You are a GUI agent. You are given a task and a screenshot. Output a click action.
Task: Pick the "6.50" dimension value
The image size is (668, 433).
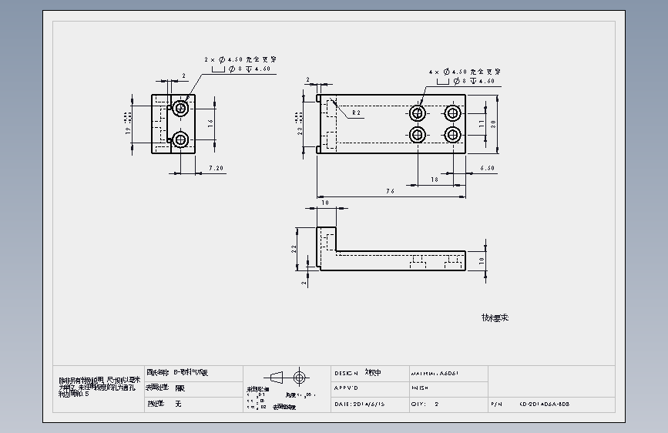(488, 168)
